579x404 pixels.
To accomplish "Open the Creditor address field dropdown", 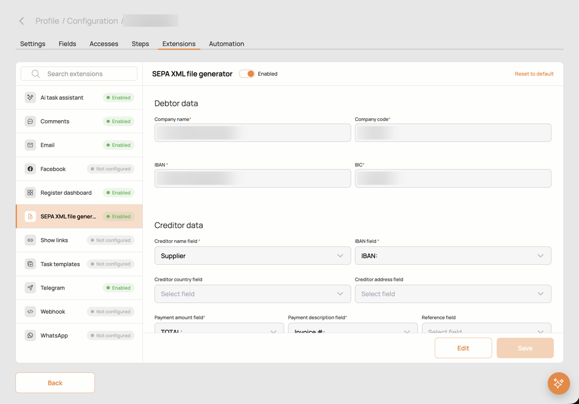I will 453,294.
